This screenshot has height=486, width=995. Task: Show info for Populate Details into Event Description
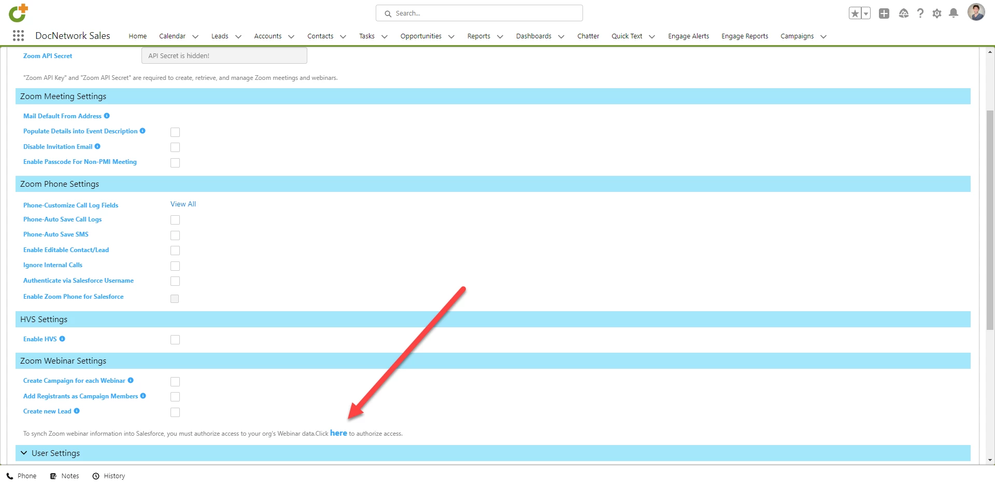(143, 131)
